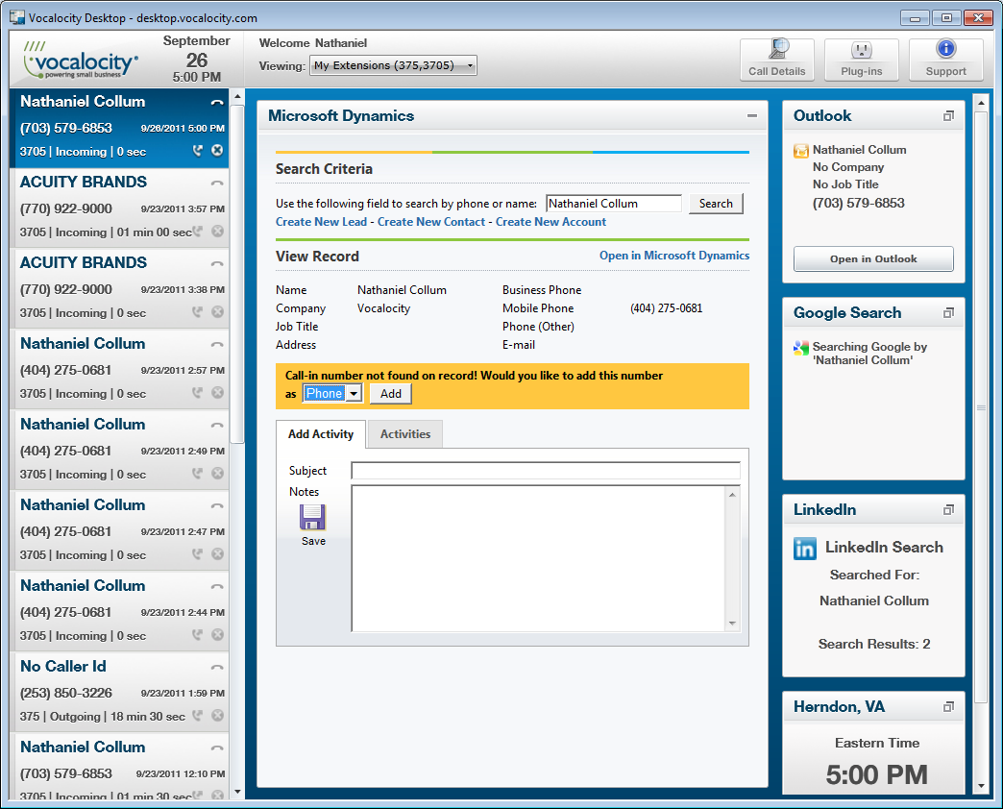Click right panels scrollbar down arrow

[981, 787]
